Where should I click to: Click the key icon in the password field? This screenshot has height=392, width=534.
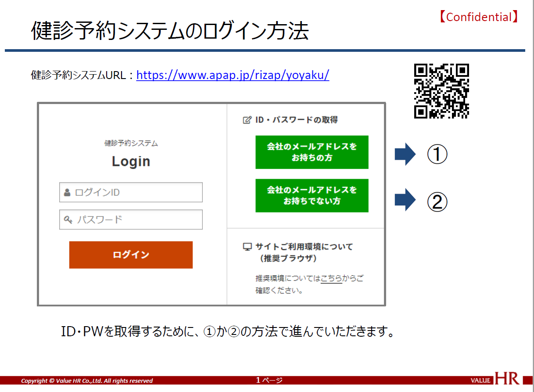(x=68, y=220)
